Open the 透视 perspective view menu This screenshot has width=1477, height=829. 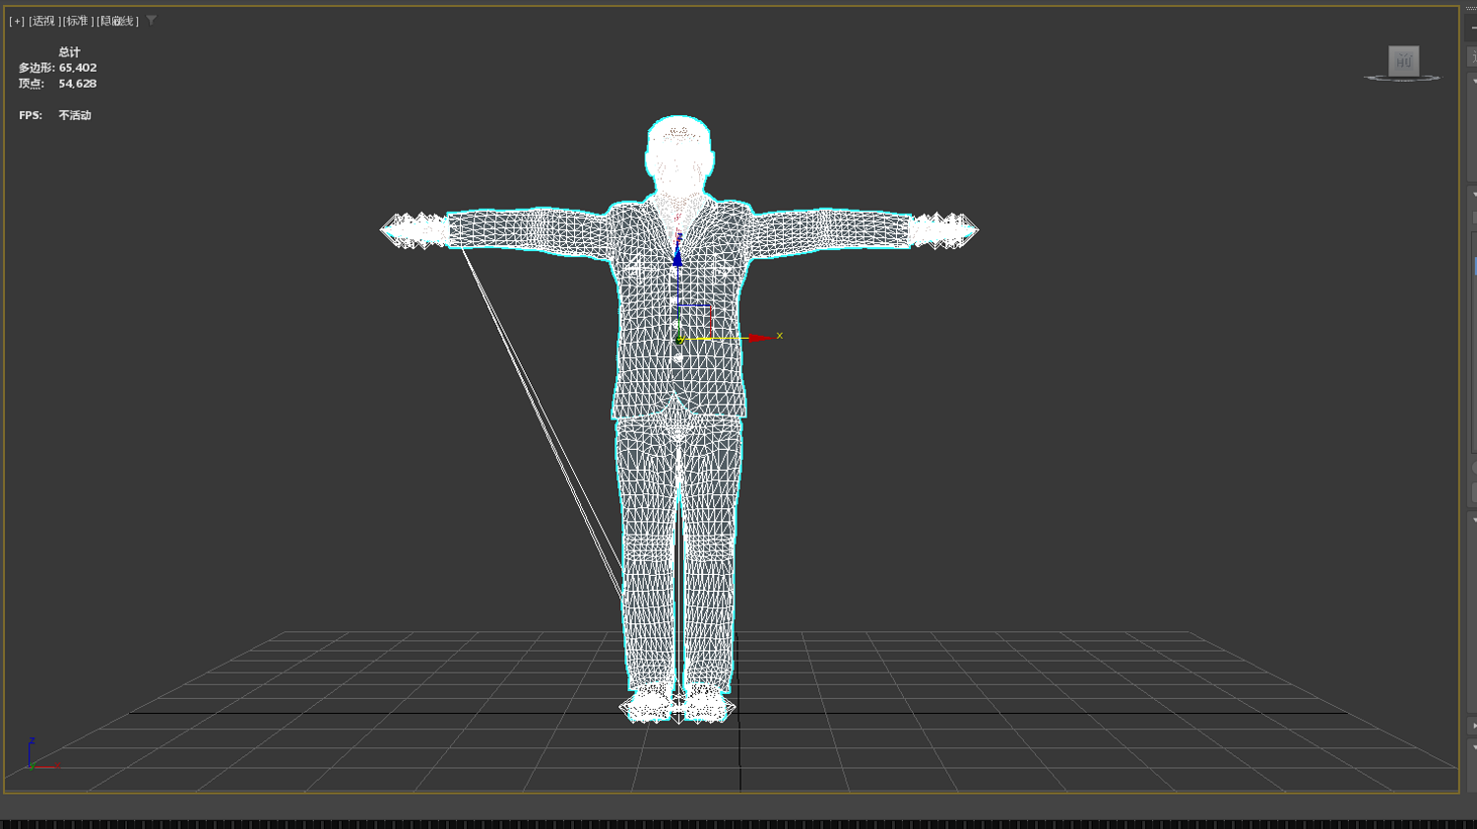[43, 21]
